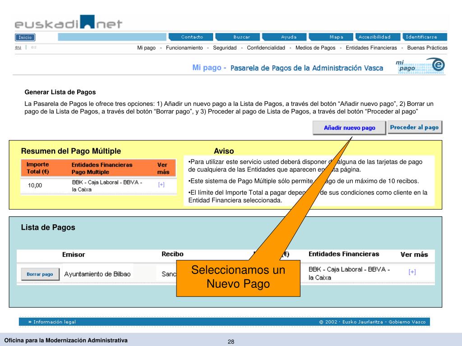Open the mi pago logo icon
Image resolution: width=462 pixels, height=346 pixels.
click(x=420, y=66)
